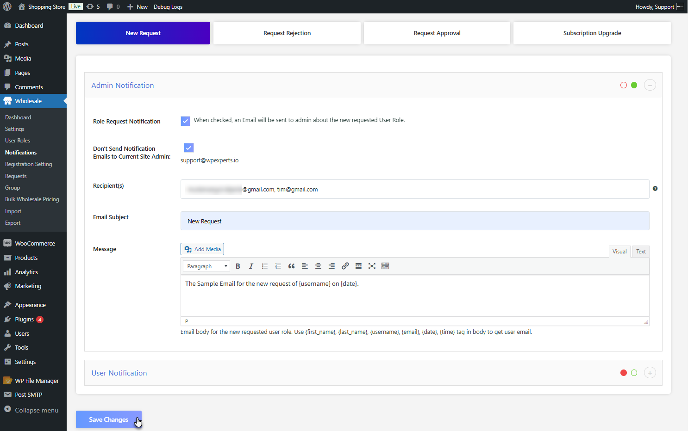Click the Recipient(s) input field
Viewport: 688px width, 431px height.
click(x=415, y=189)
